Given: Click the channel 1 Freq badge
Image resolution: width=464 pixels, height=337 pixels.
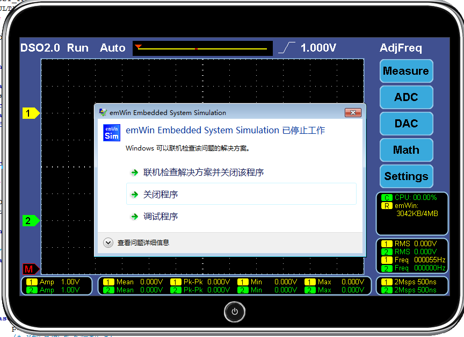Looking at the screenshot, I should pos(387,260).
